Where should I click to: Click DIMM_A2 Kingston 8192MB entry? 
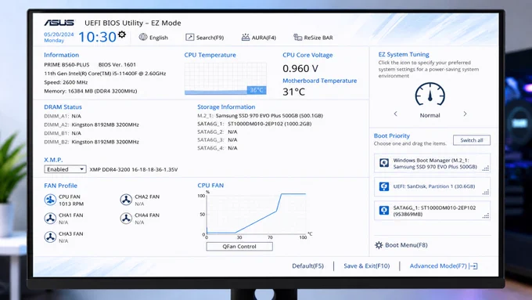point(92,125)
